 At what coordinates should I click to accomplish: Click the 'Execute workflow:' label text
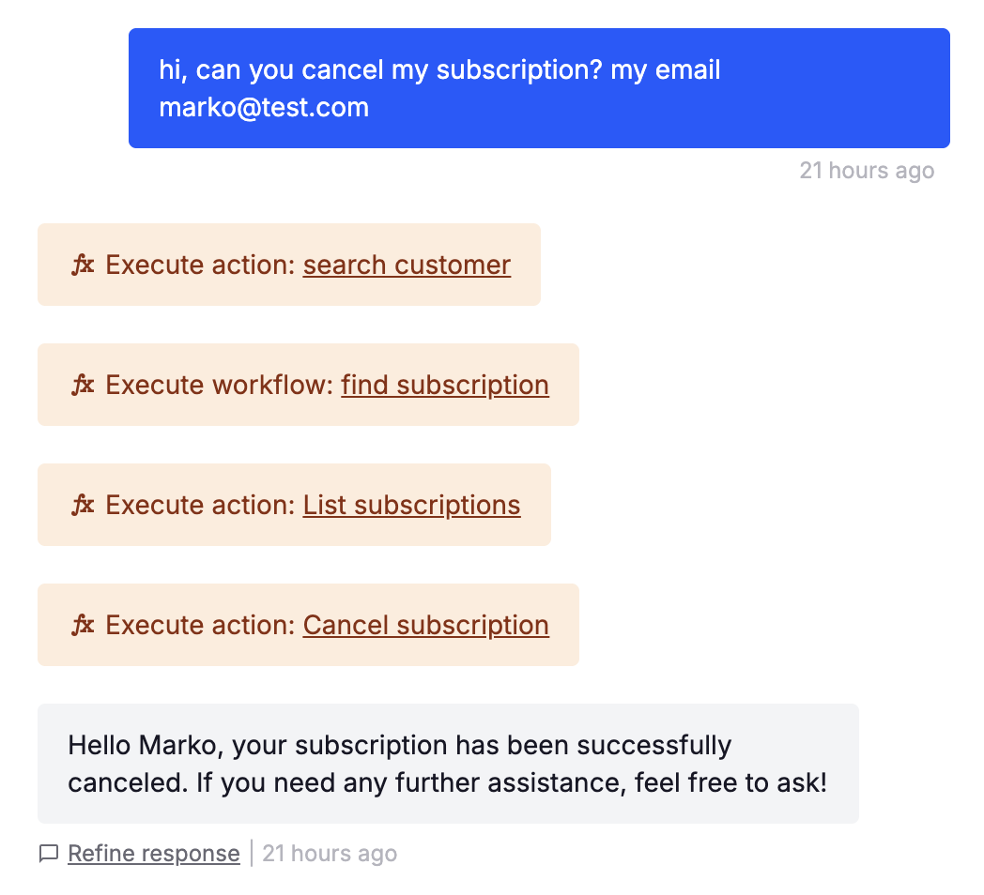tap(220, 385)
